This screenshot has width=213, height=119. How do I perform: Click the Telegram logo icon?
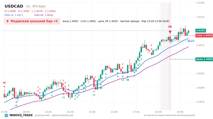tap(6, 115)
